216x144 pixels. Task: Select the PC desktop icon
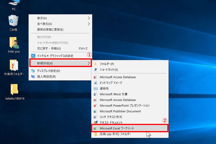(14, 5)
